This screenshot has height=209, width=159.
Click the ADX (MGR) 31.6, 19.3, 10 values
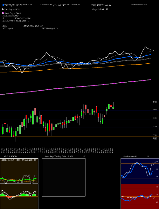(x=33, y=26)
